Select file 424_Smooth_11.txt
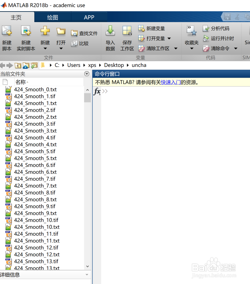This screenshot has height=284, width=250. click(x=37, y=241)
